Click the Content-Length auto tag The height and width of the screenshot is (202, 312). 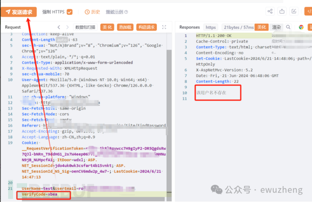61,40
